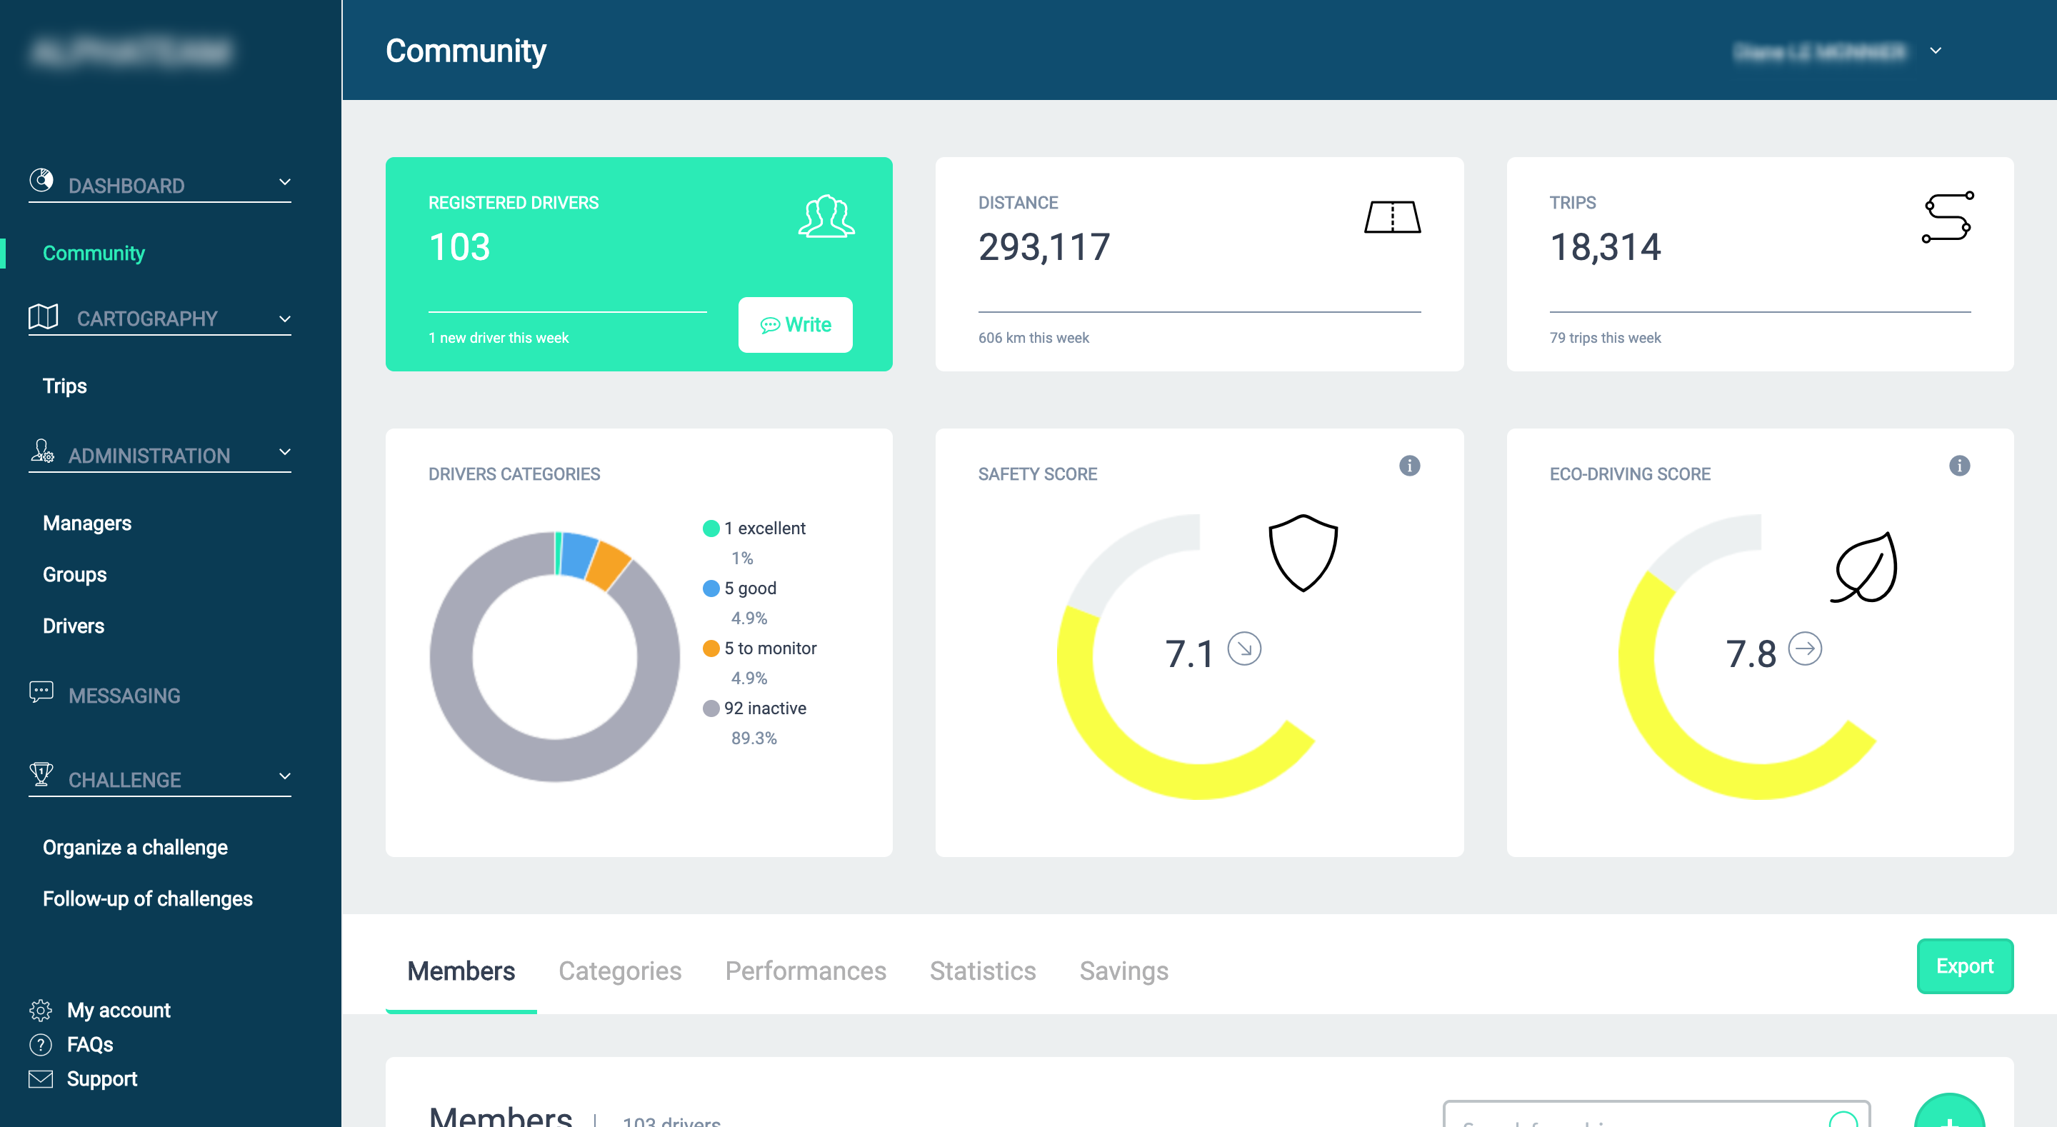Click the safety score trend arrow icon
2057x1127 pixels.
click(1244, 648)
